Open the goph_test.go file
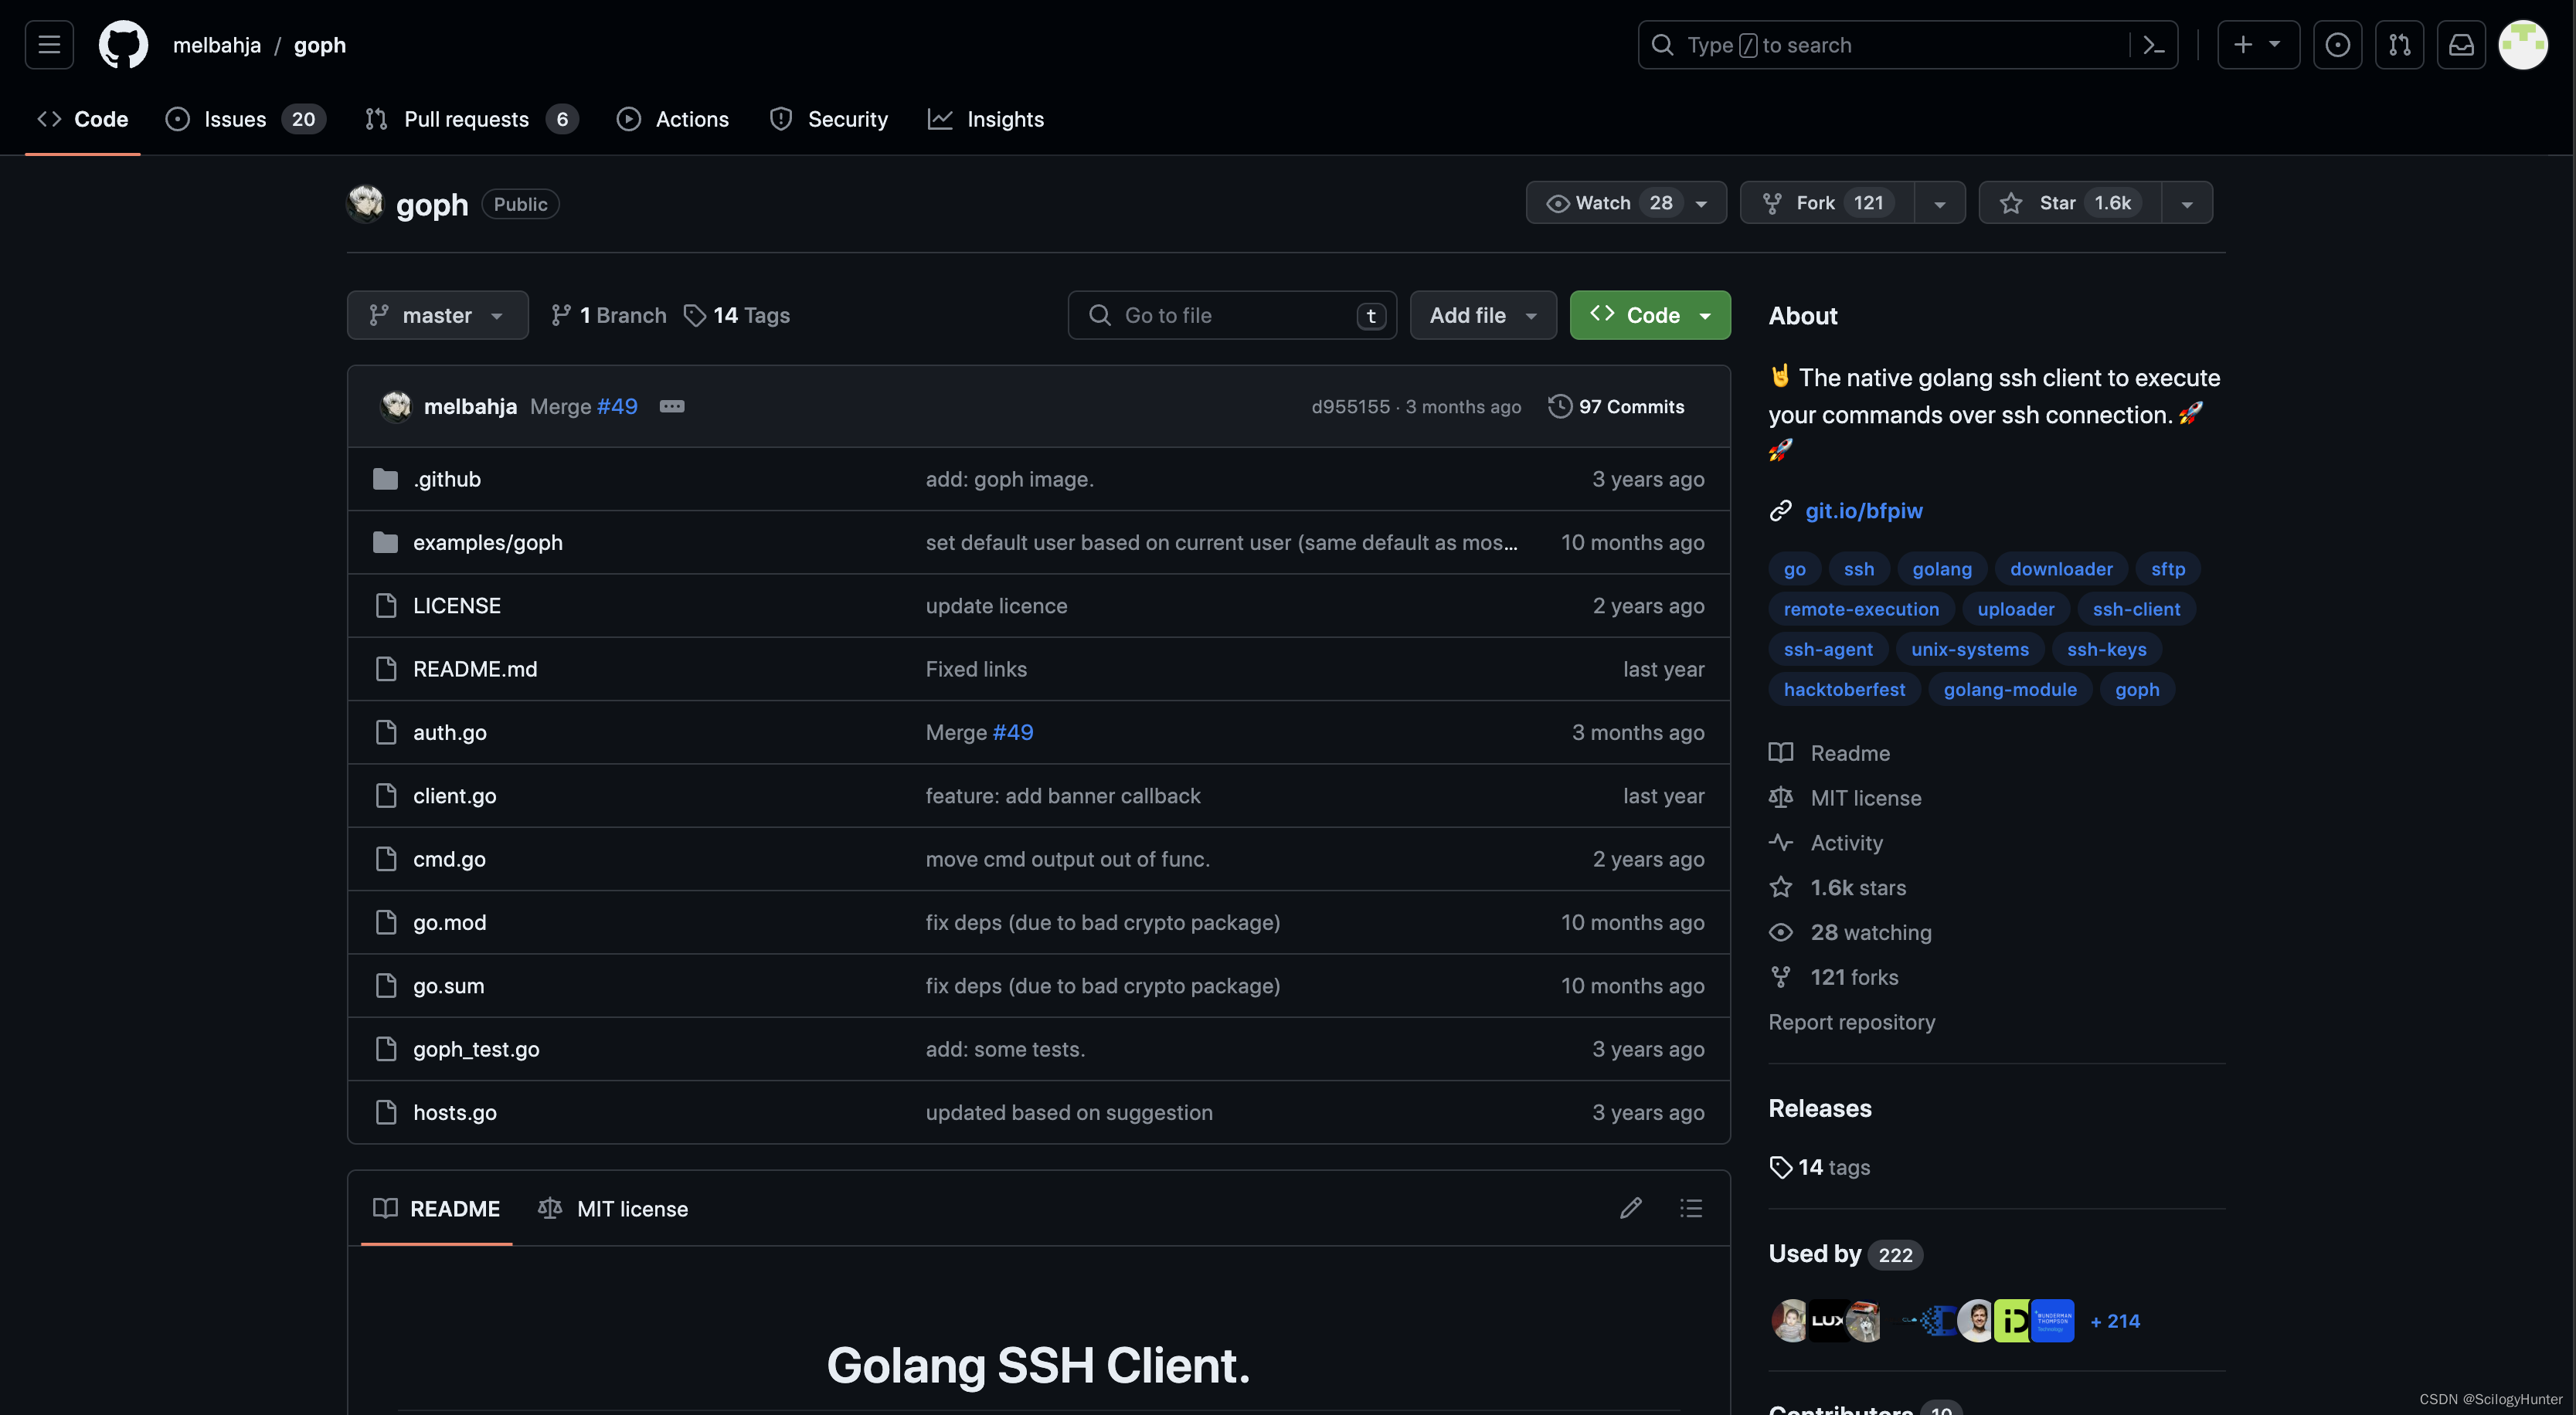Viewport: 2576px width, 1415px height. pyautogui.click(x=476, y=1049)
